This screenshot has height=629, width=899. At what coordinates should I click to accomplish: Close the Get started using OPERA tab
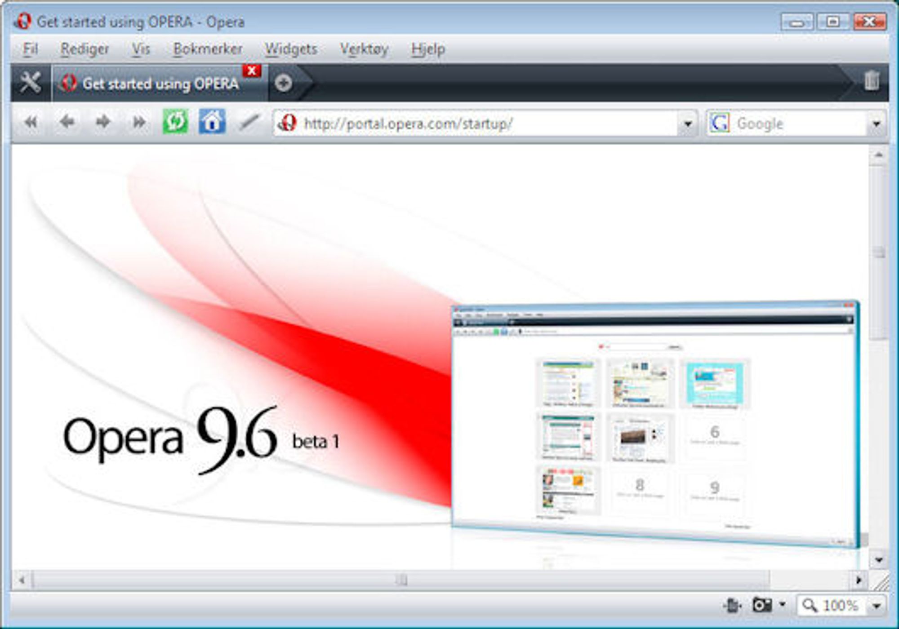252,71
